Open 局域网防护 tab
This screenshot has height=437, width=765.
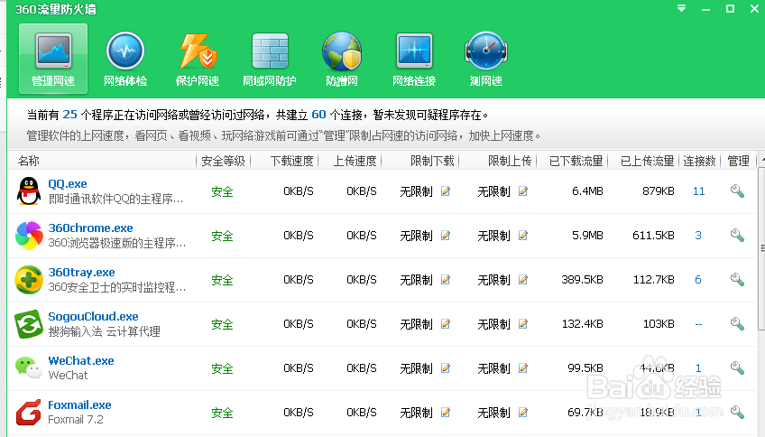tap(270, 59)
